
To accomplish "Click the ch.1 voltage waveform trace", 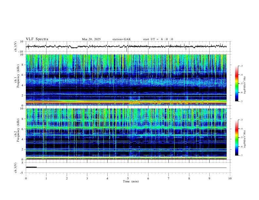I will tap(126, 46).
